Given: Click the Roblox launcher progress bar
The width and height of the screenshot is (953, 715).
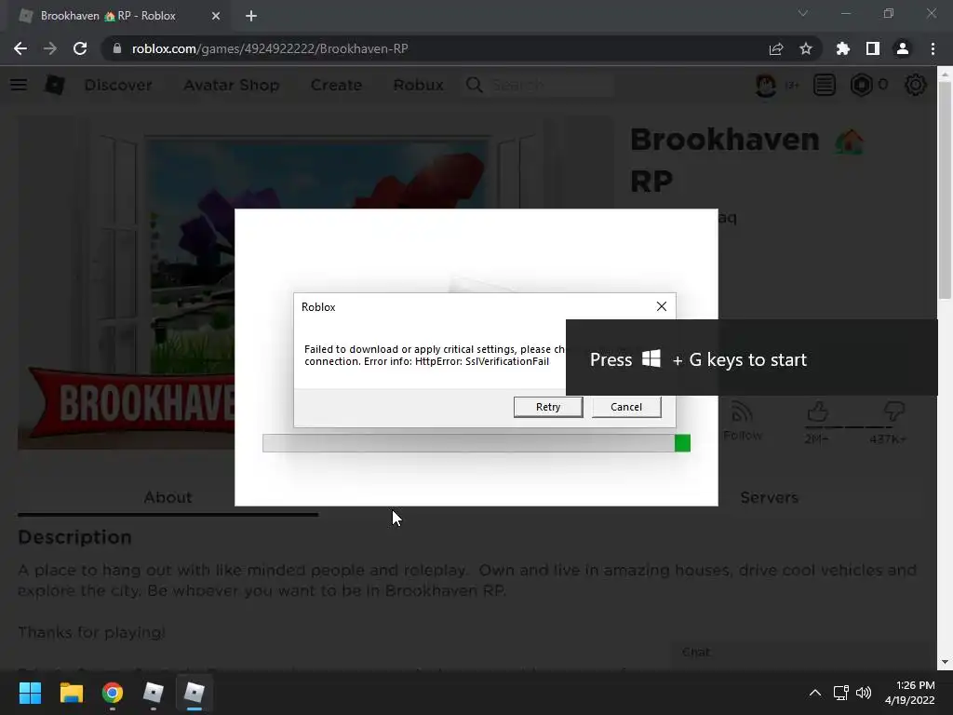Looking at the screenshot, I should (x=476, y=442).
